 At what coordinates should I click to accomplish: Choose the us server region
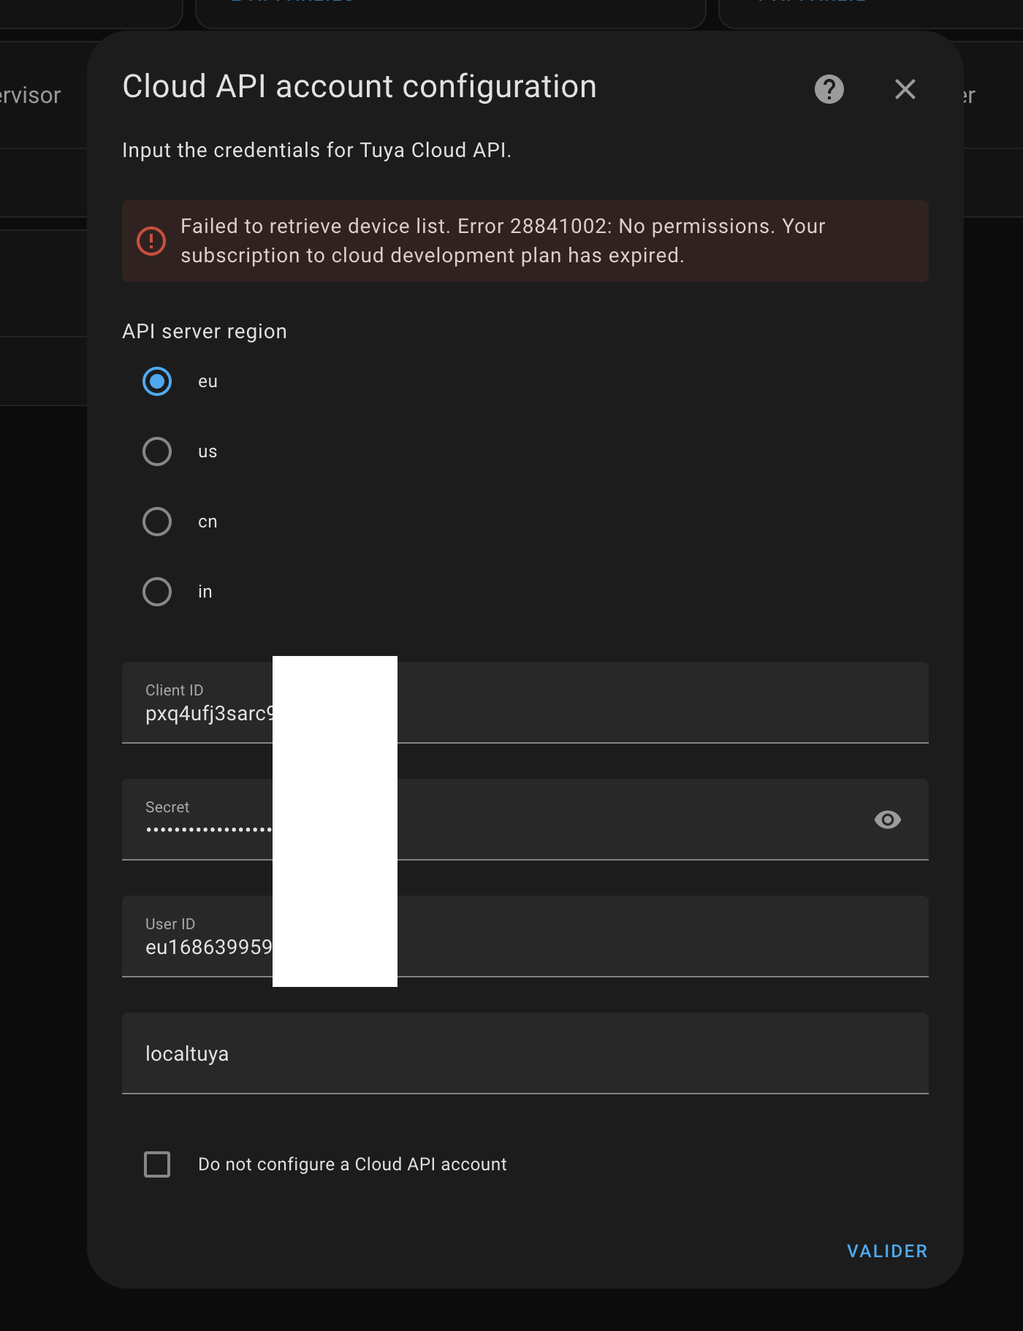157,451
